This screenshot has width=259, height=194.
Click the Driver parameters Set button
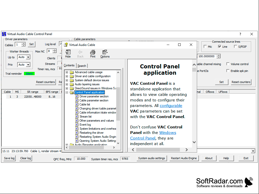click(31, 44)
